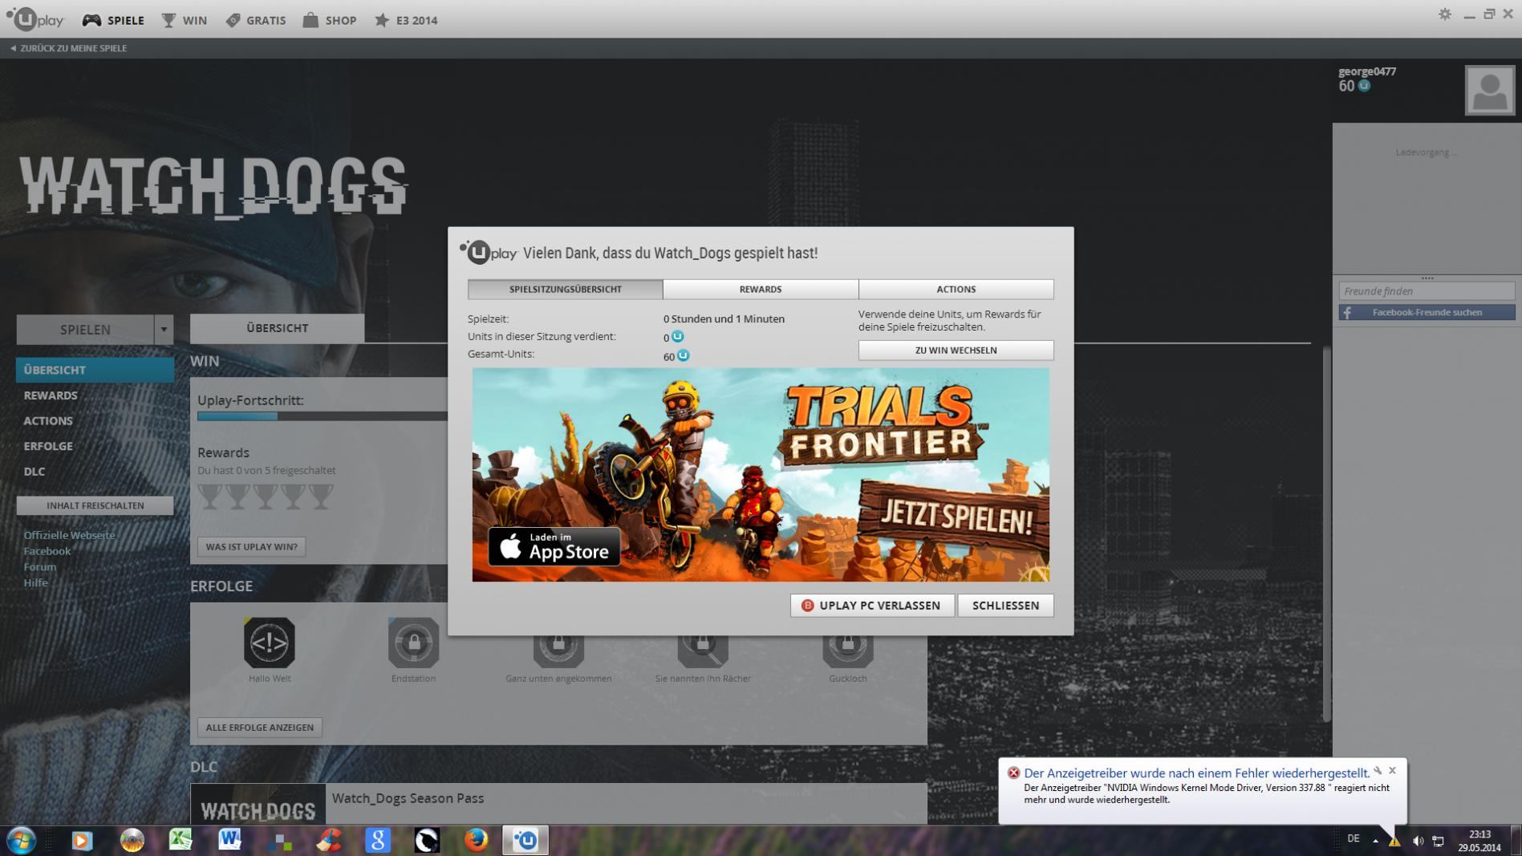Screen dimensions: 1522x856
Task: Open the Uplay settings gear menu
Action: (x=1444, y=14)
